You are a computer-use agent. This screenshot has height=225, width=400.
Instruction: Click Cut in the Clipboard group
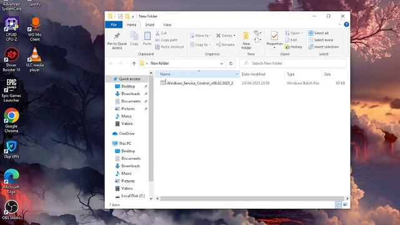pos(161,33)
